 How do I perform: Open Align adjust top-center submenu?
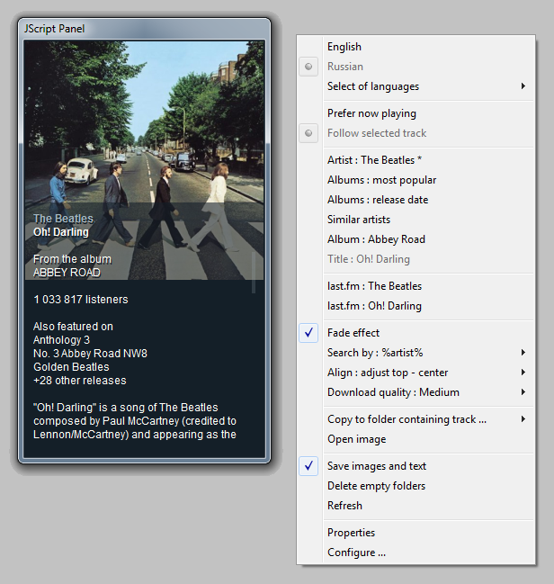387,373
